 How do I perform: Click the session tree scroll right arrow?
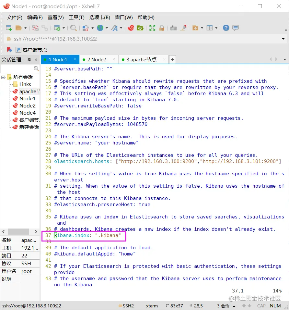point(36,231)
